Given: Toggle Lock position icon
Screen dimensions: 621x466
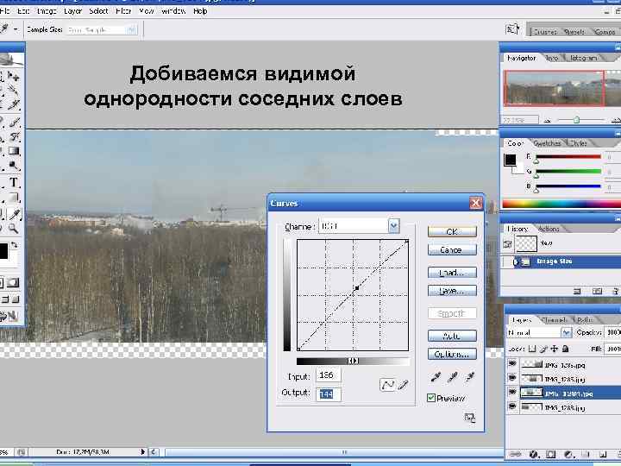Looking at the screenshot, I should [x=555, y=349].
